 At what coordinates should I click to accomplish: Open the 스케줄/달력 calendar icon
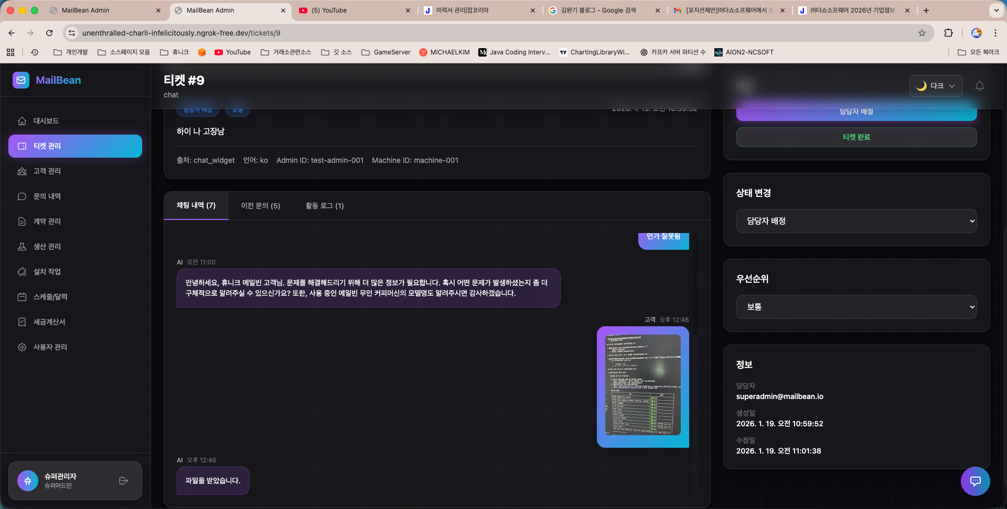pos(22,297)
